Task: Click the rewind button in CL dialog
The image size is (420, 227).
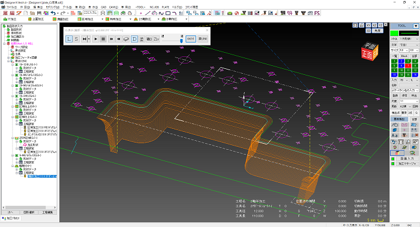Action: click(119, 39)
